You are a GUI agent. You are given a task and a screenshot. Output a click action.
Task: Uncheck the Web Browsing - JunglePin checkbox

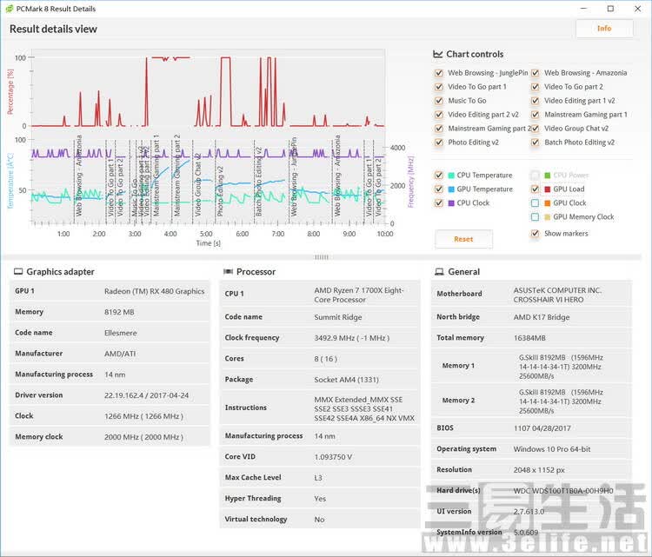[439, 73]
